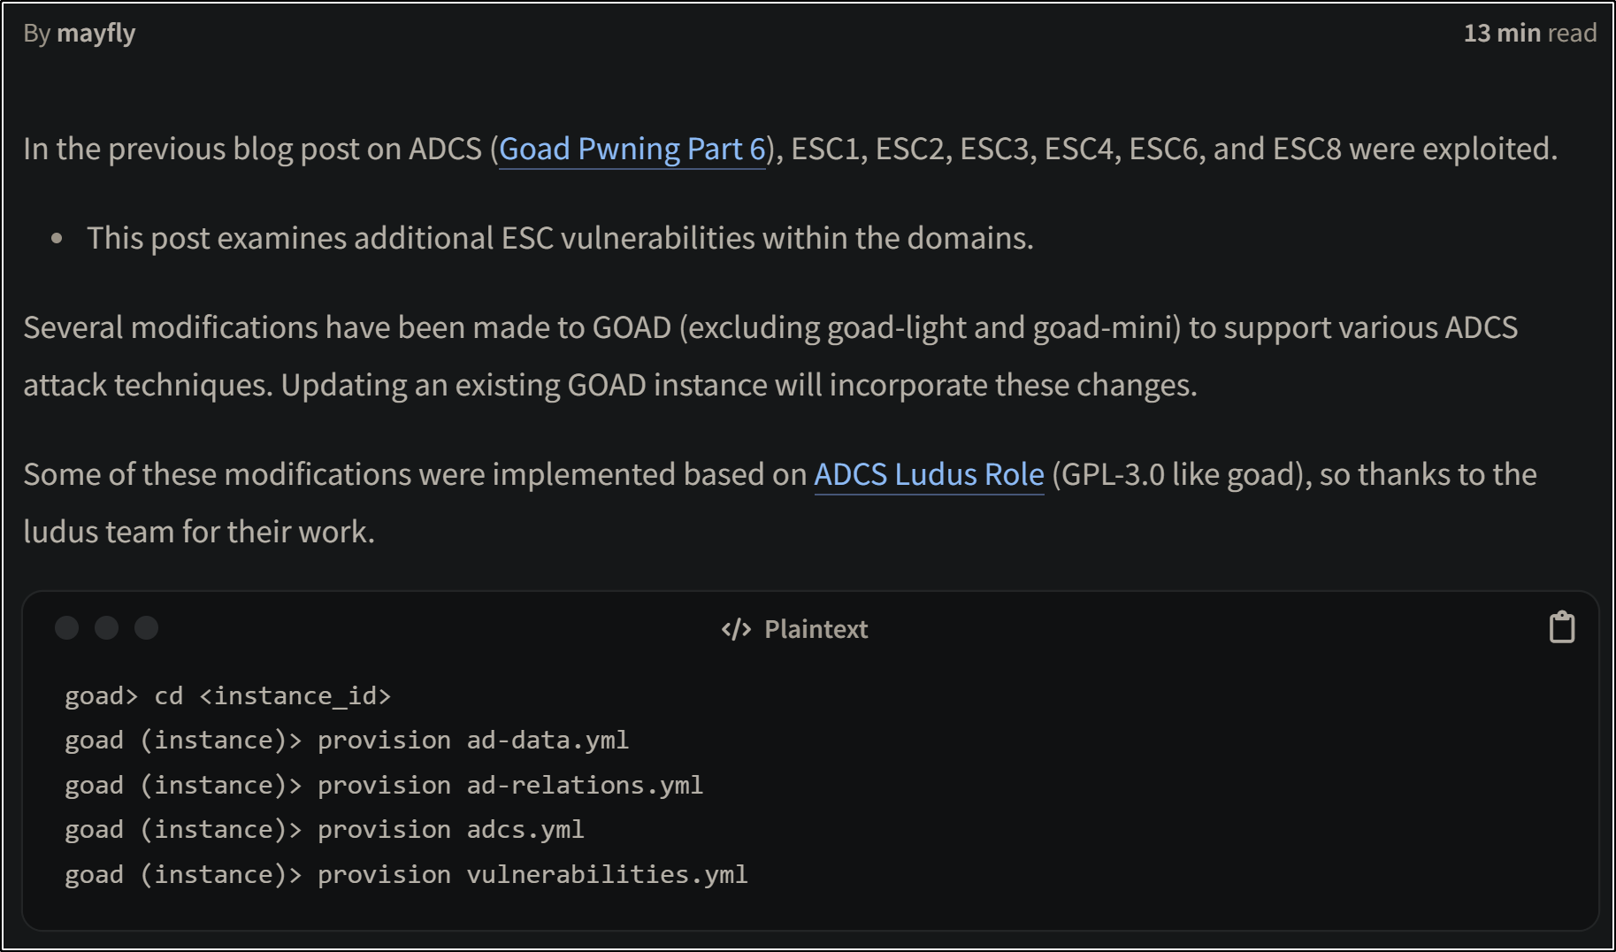
Task: Click the 'ludus team for their work' text
Action: (199, 532)
